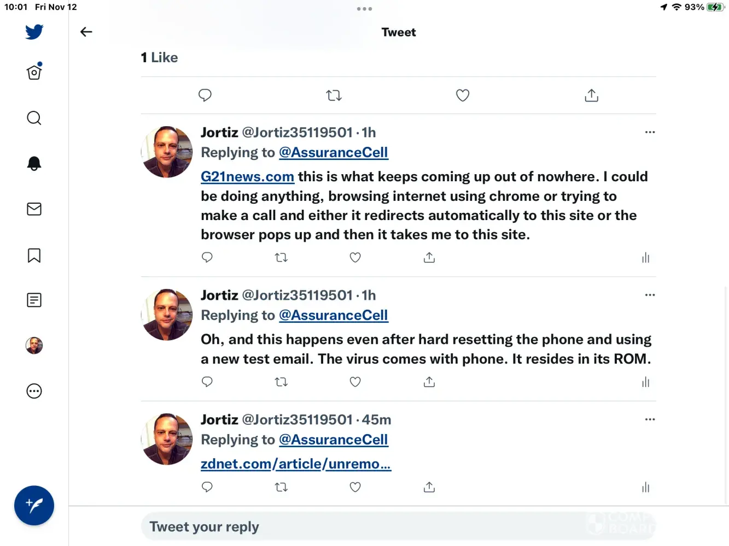This screenshot has height=546, width=729.
Task: Open Lists in the sidebar
Action: 34,300
